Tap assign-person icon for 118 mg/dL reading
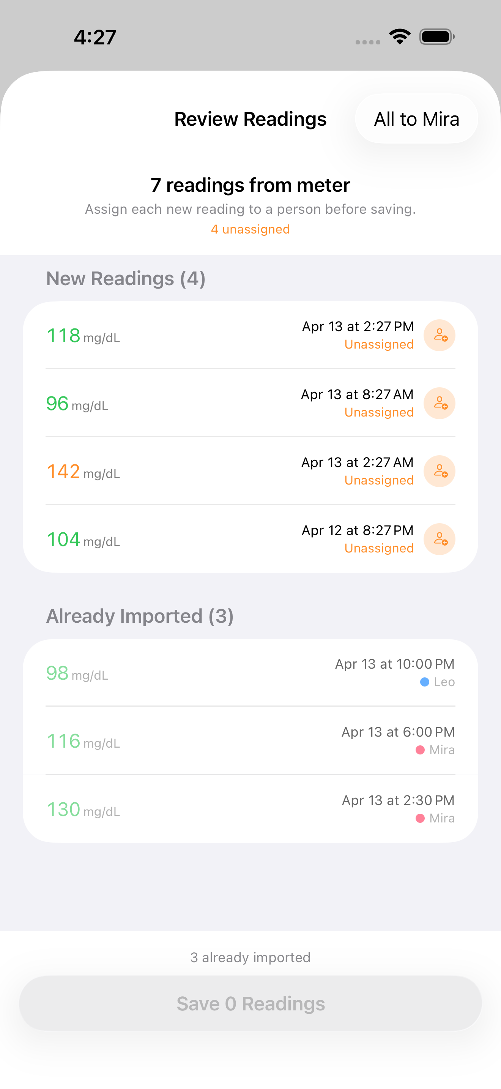Image resolution: width=501 pixels, height=1089 pixels. 440,335
